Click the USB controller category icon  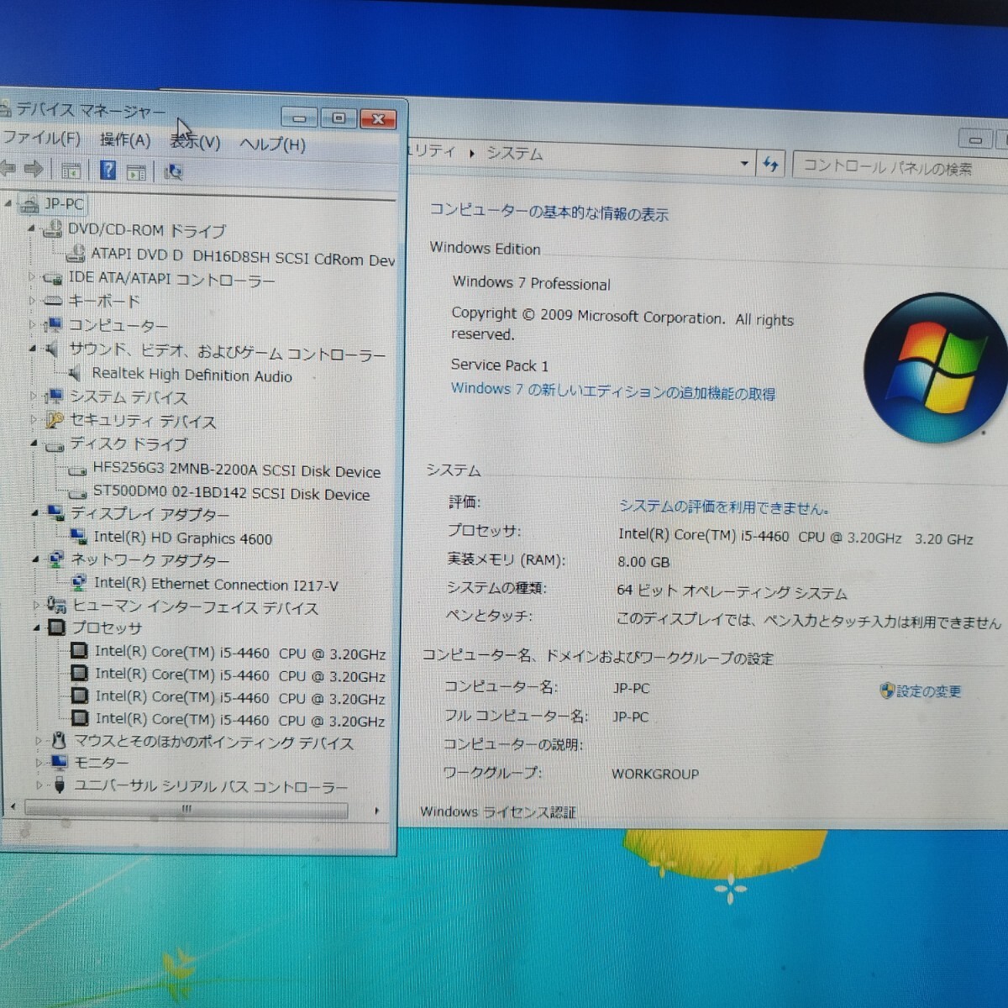[59, 785]
